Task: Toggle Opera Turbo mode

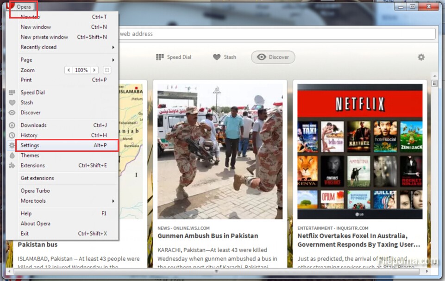Action: 35,191
